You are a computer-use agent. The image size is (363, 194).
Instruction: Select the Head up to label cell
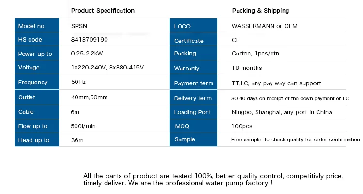click(x=36, y=140)
